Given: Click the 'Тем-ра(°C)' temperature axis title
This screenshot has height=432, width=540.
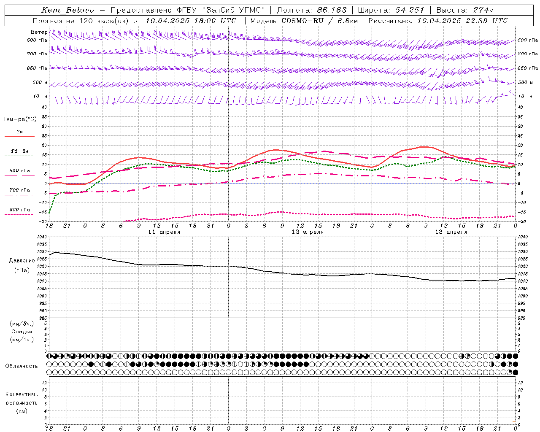Looking at the screenshot, I should (20, 119).
